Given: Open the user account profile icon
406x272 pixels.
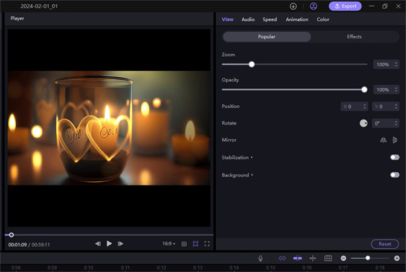Looking at the screenshot, I should [x=313, y=6].
